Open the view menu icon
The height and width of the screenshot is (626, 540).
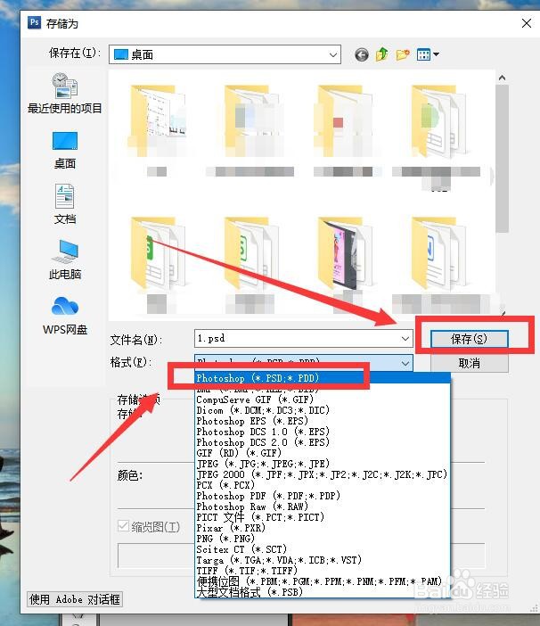428,54
